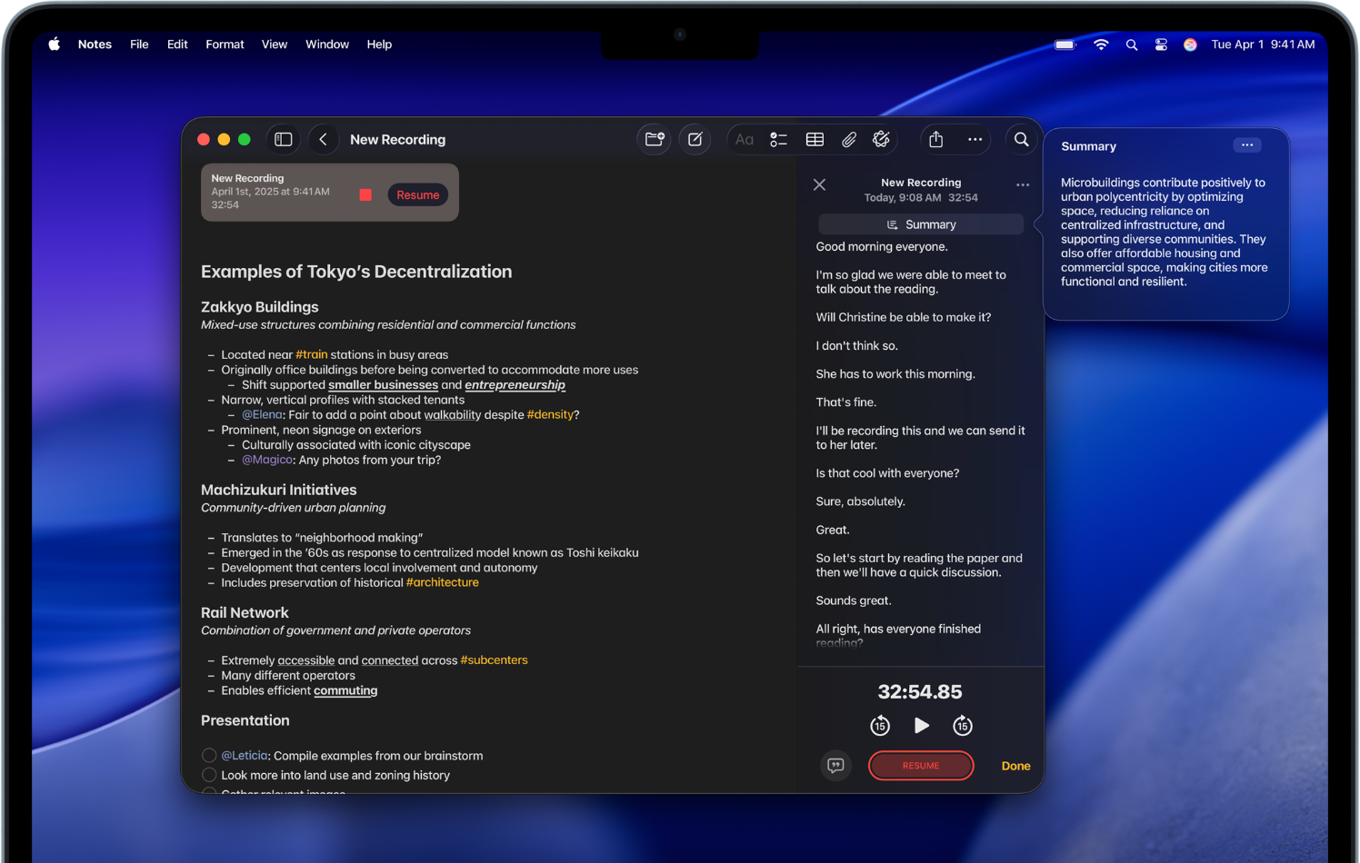
Task: Check off Leticia's compile examples task
Action: (209, 755)
